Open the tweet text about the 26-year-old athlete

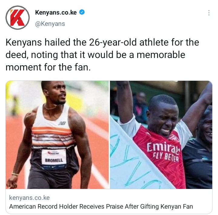102,55
